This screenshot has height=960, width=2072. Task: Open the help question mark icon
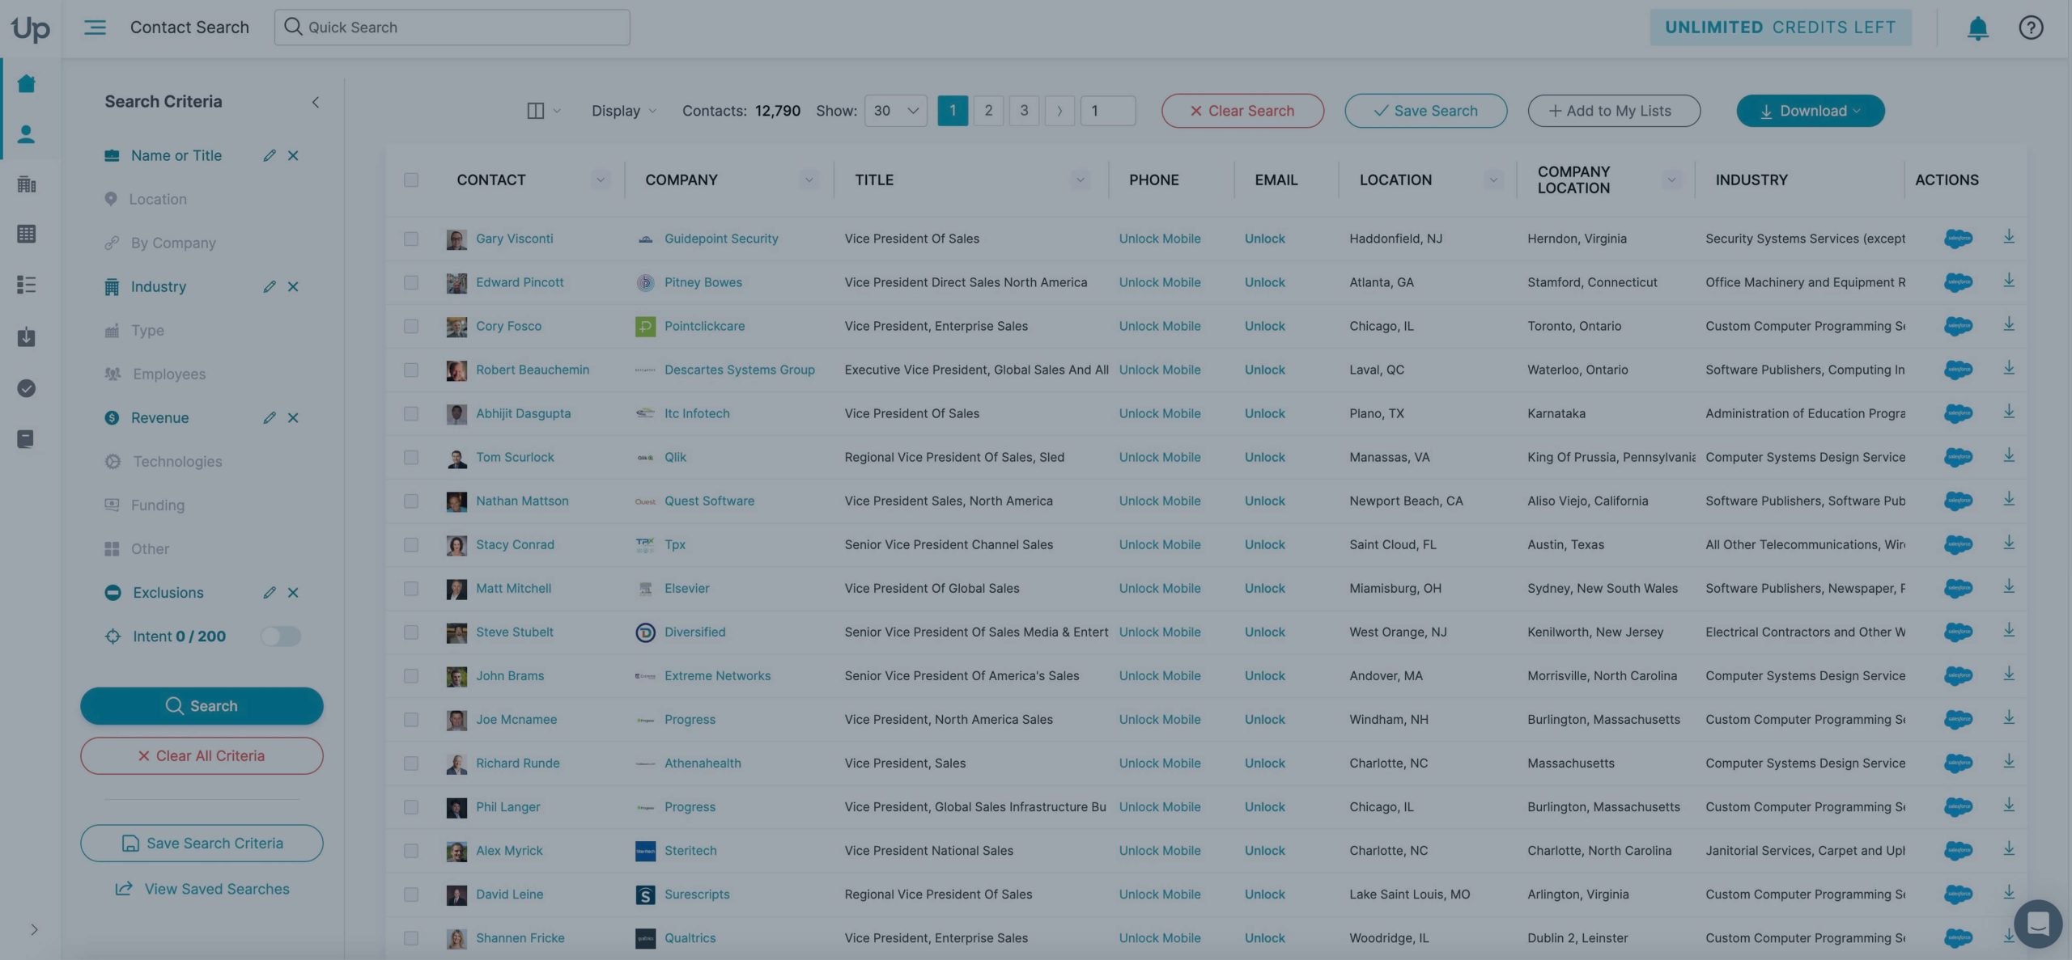[x=2030, y=27]
